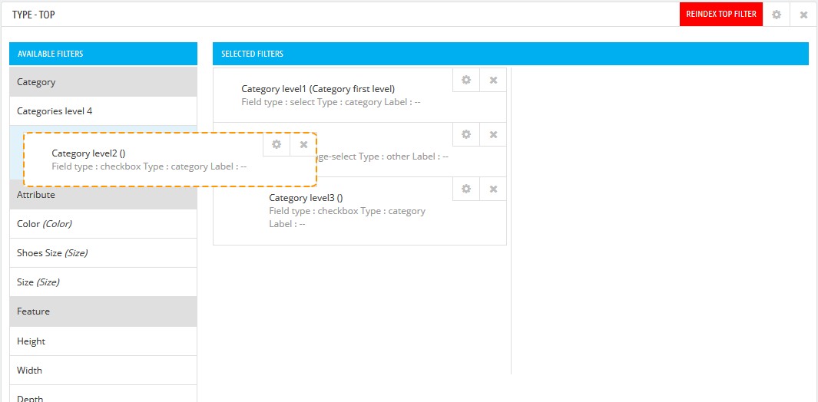Select Categories level 4 available filter
This screenshot has height=402, width=818.
[x=103, y=111]
